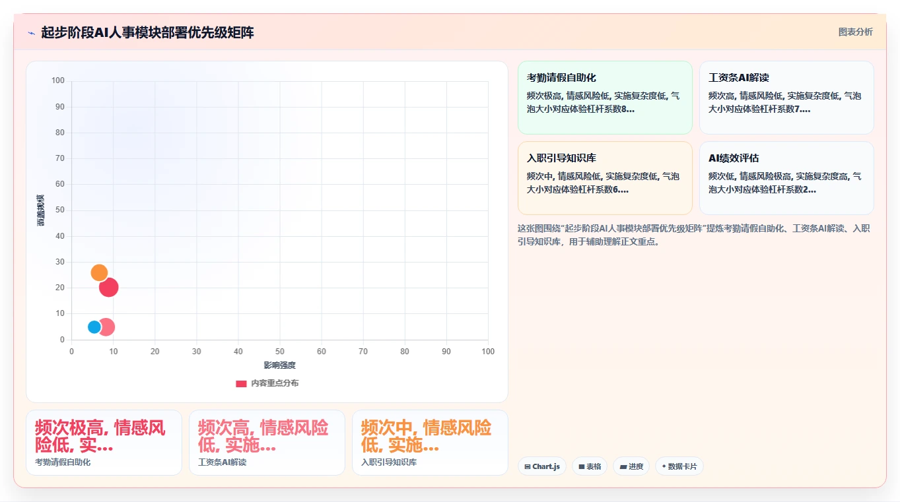
Task: Click the summary paragraph starting 这张图围绕
Action: coord(694,235)
